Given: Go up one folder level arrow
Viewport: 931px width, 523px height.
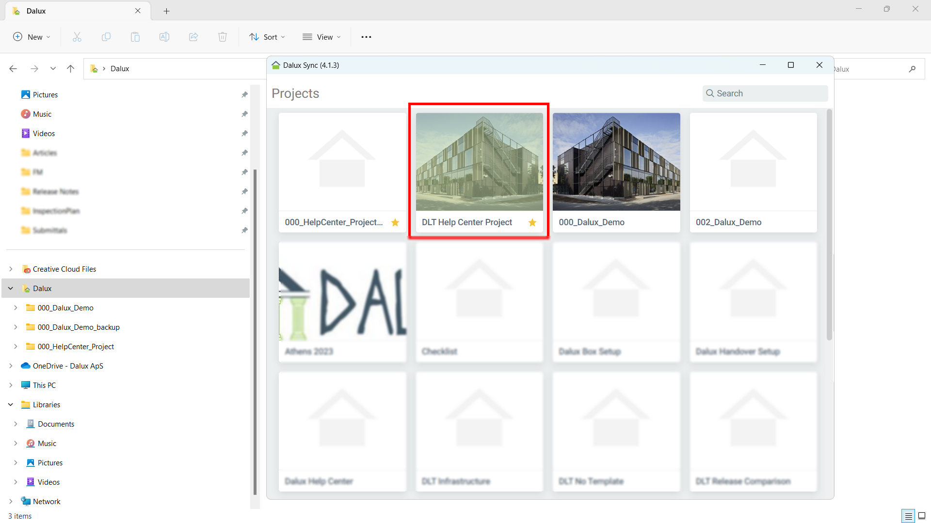Looking at the screenshot, I should (x=70, y=69).
